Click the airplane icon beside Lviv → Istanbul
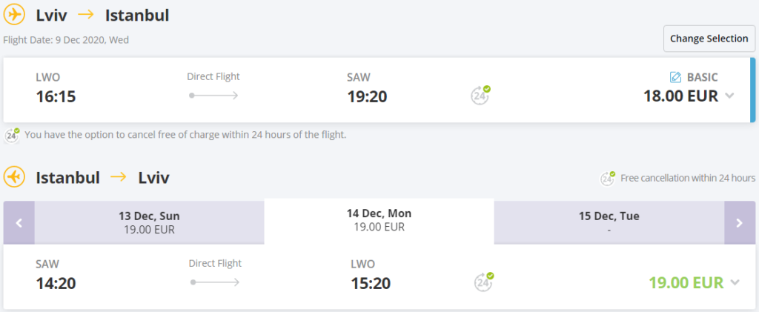The image size is (759, 312). [14, 15]
